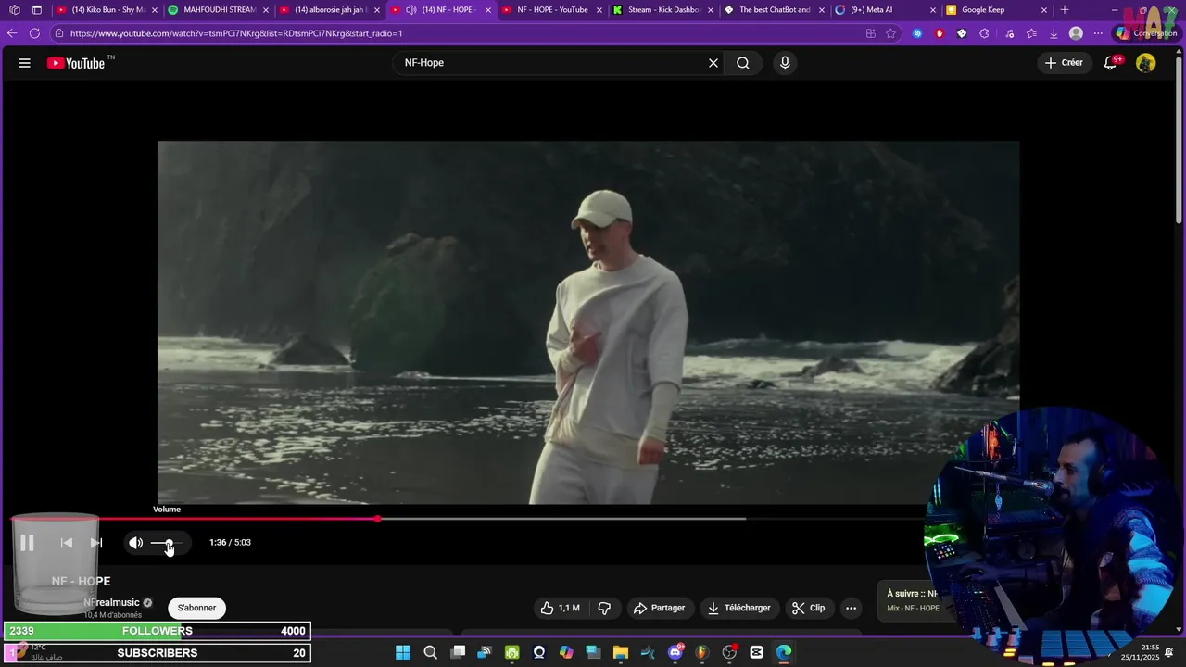
Task: Like the video (1,1 M)
Action: coord(560,608)
